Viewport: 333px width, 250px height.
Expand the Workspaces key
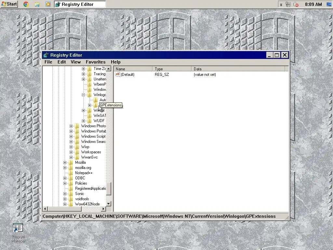pos(71,152)
